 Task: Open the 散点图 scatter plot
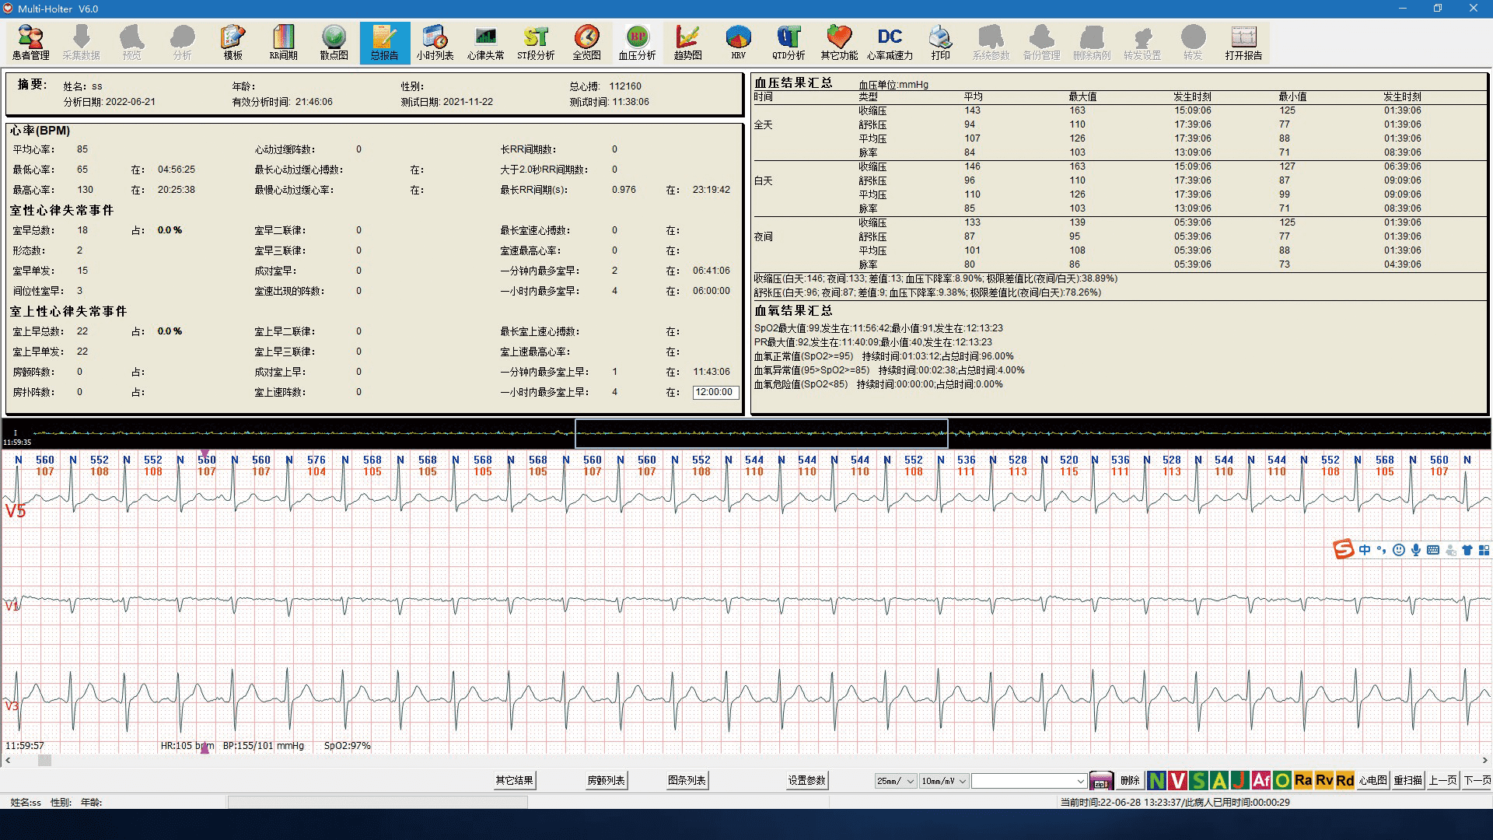(x=334, y=43)
